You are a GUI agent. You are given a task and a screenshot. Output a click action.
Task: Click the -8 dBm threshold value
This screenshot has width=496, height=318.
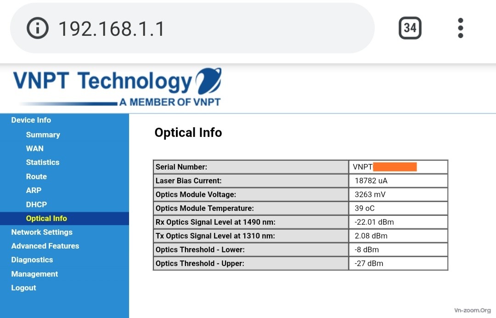[398, 250]
